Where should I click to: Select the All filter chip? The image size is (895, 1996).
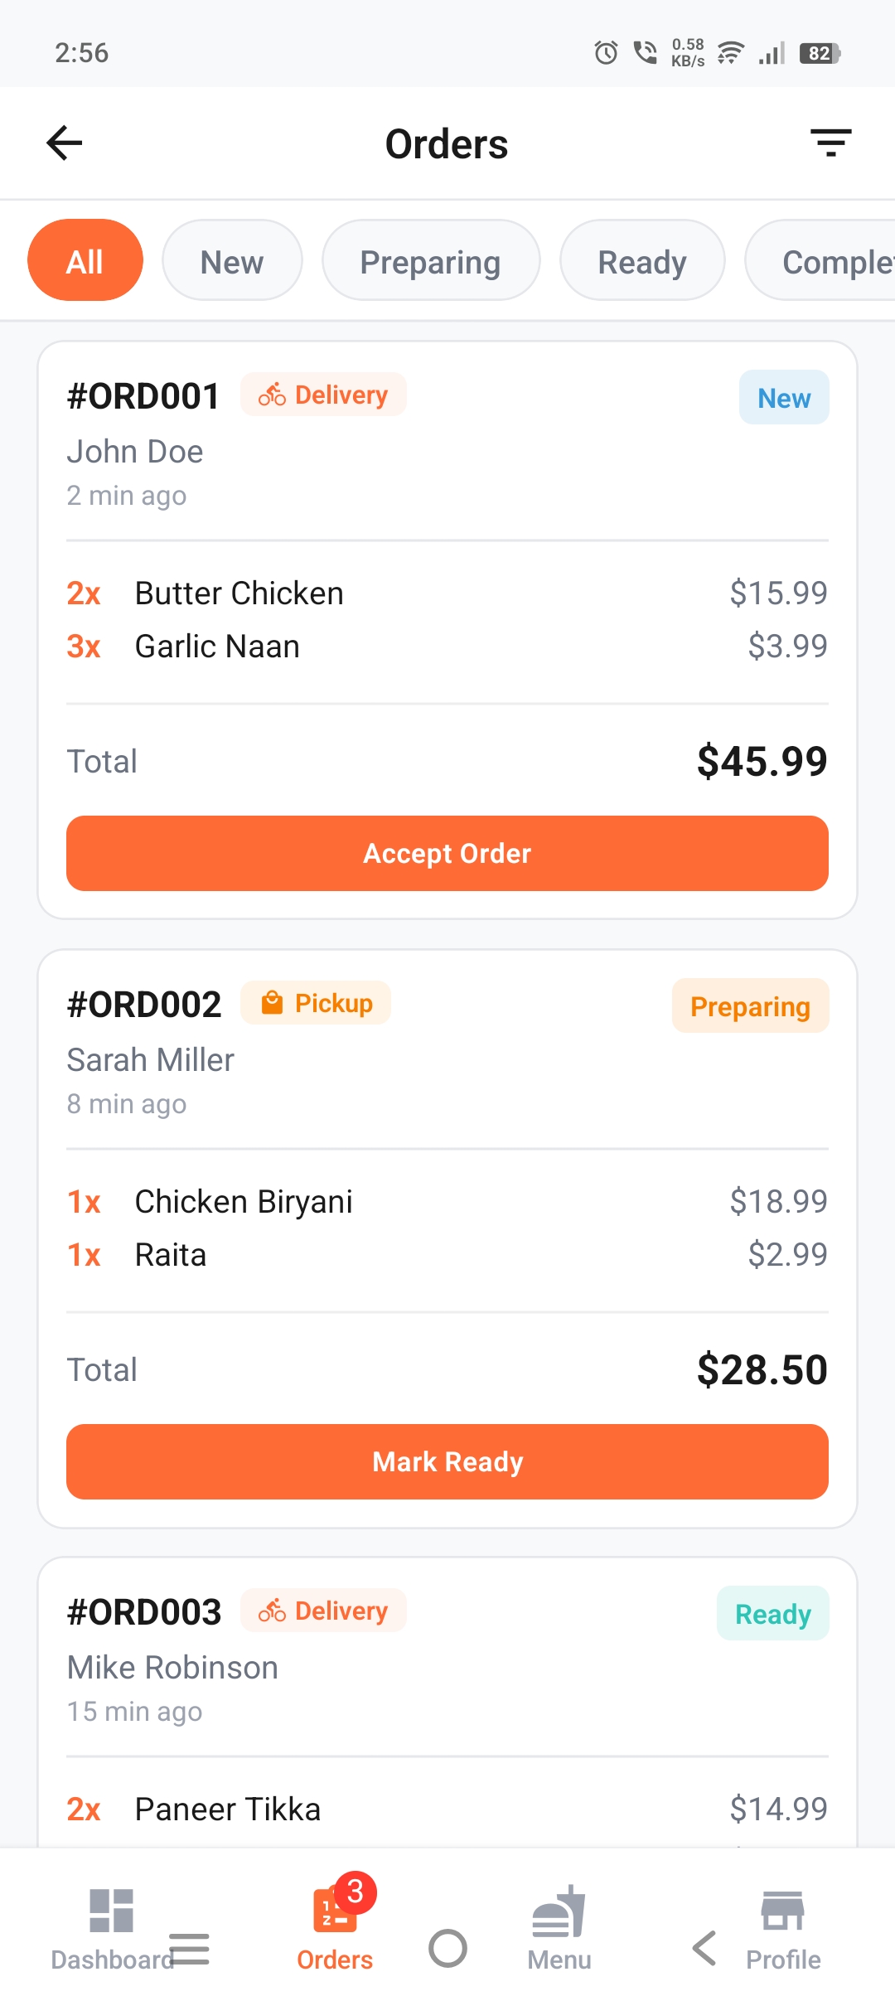tap(85, 260)
